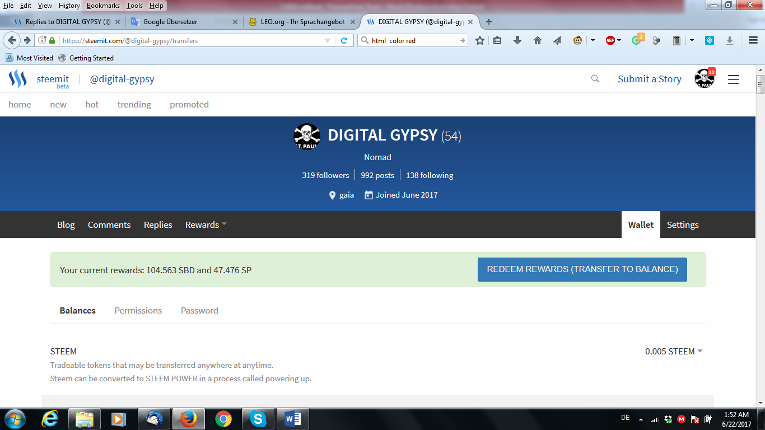Switch to Replies to DIGITAL GYPSY tab
Image resolution: width=765 pixels, height=430 pixels.
(x=66, y=22)
